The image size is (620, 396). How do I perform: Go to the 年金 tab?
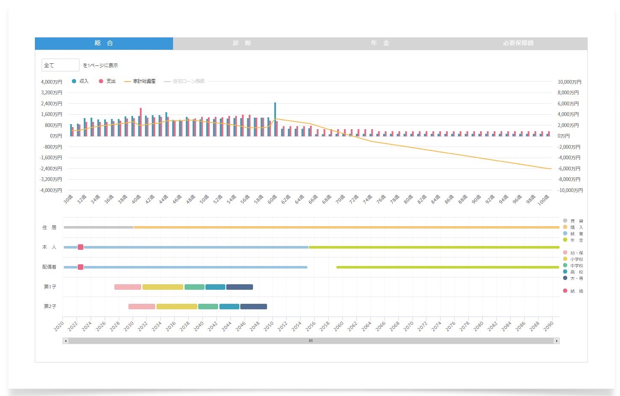(x=380, y=43)
